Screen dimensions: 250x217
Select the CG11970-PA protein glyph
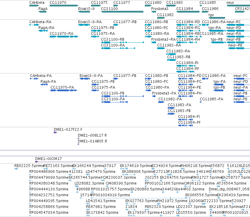[x=64, y=90]
